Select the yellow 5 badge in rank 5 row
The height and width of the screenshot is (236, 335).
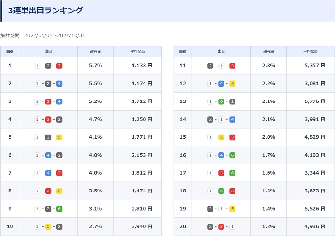coord(59,137)
